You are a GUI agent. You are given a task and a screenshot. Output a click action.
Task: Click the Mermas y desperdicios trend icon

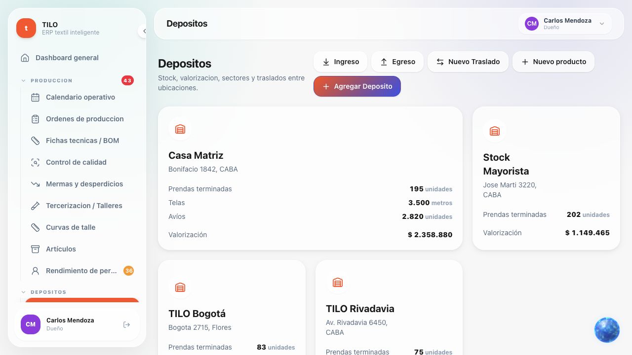(x=35, y=184)
